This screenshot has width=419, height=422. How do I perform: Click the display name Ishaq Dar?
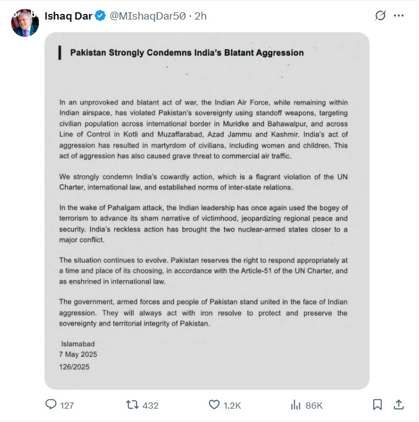pos(67,16)
